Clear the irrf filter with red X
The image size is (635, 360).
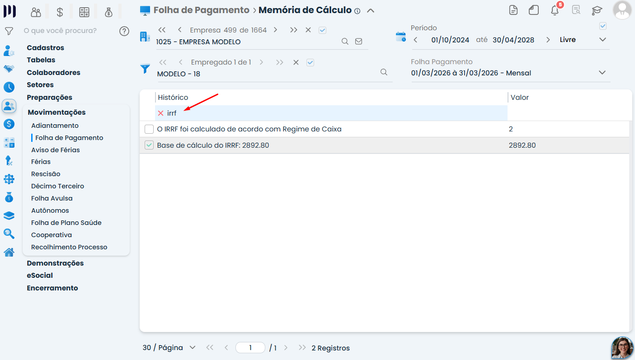click(x=160, y=113)
